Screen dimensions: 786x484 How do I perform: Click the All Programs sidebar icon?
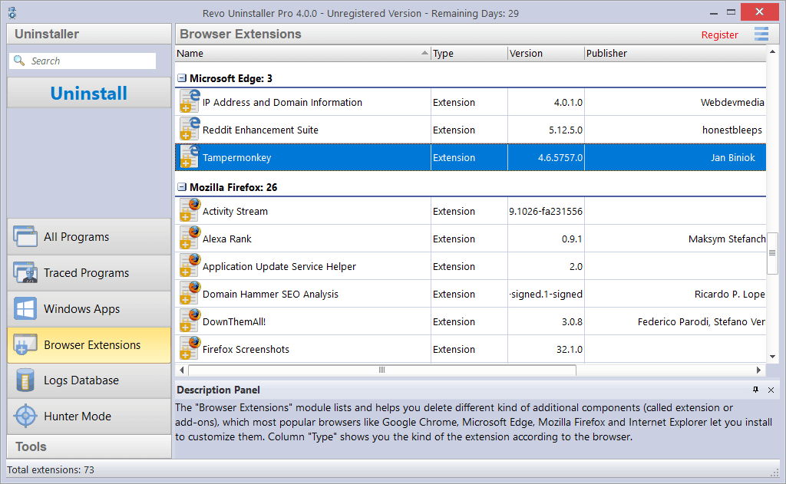point(25,237)
